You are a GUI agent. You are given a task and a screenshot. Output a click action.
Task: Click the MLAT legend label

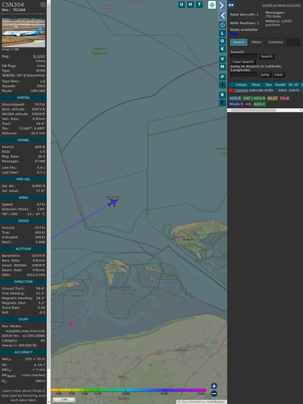(x=272, y=98)
